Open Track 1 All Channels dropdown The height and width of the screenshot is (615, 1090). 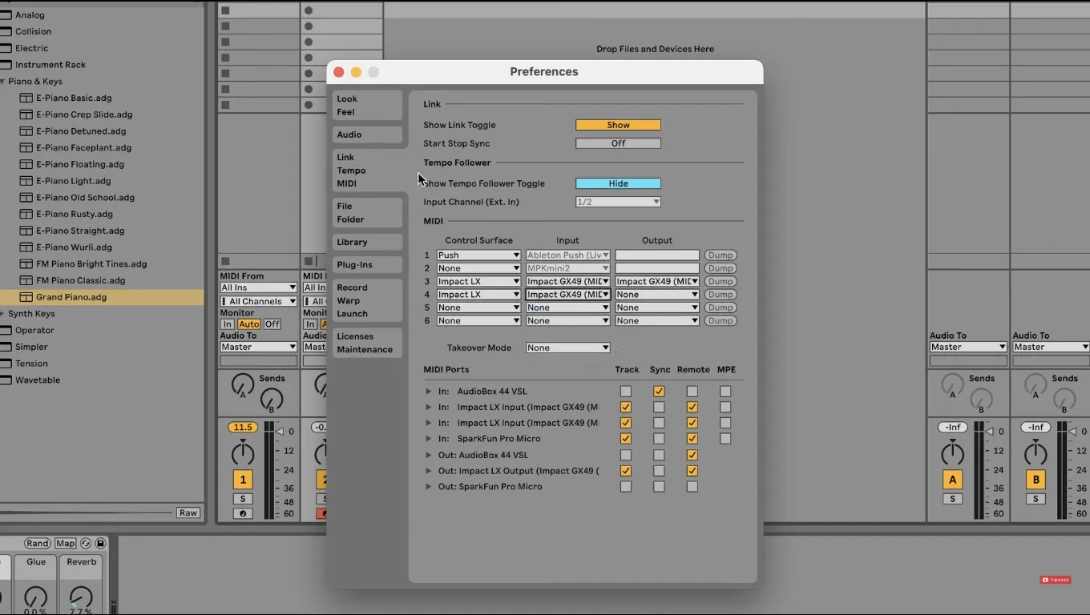(x=258, y=301)
